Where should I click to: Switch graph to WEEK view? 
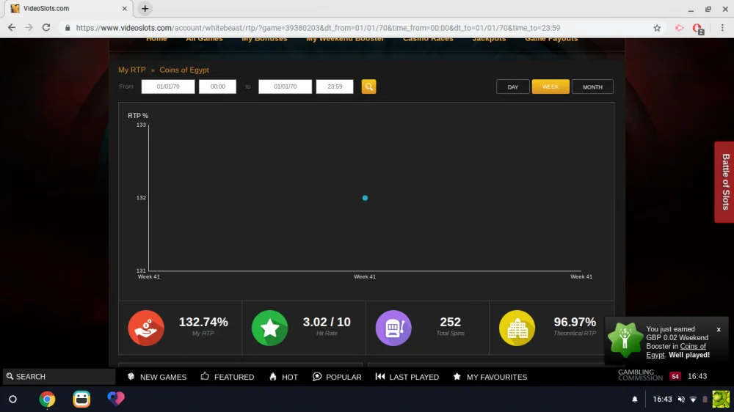click(550, 87)
